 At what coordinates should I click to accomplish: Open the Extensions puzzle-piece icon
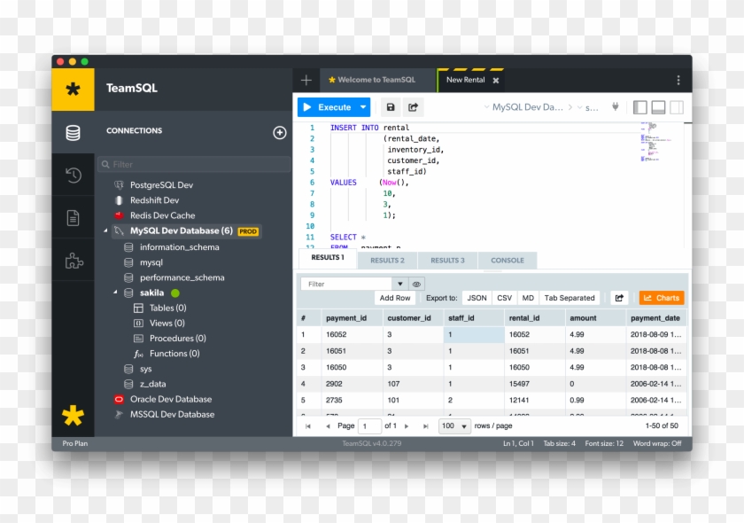tap(74, 260)
